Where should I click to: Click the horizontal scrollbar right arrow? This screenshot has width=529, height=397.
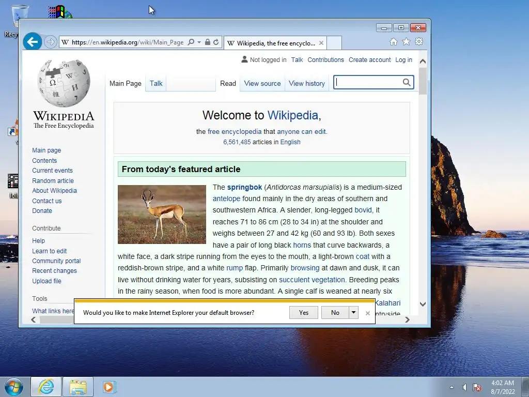coord(407,319)
